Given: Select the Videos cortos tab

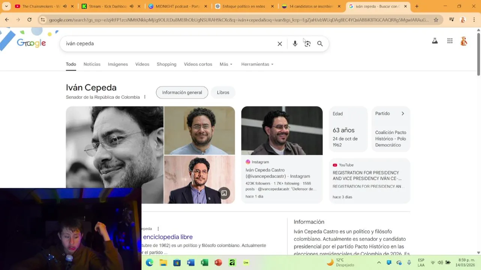Looking at the screenshot, I should 198,64.
